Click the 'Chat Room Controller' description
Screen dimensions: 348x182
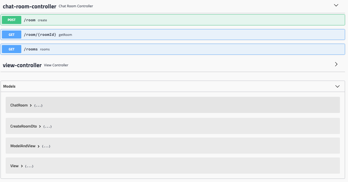point(76,6)
